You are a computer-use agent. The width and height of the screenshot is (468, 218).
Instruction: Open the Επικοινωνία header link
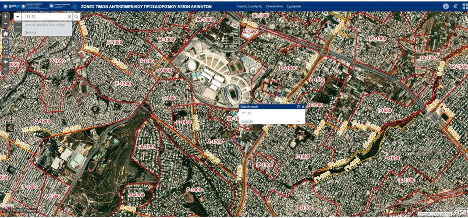click(x=274, y=7)
